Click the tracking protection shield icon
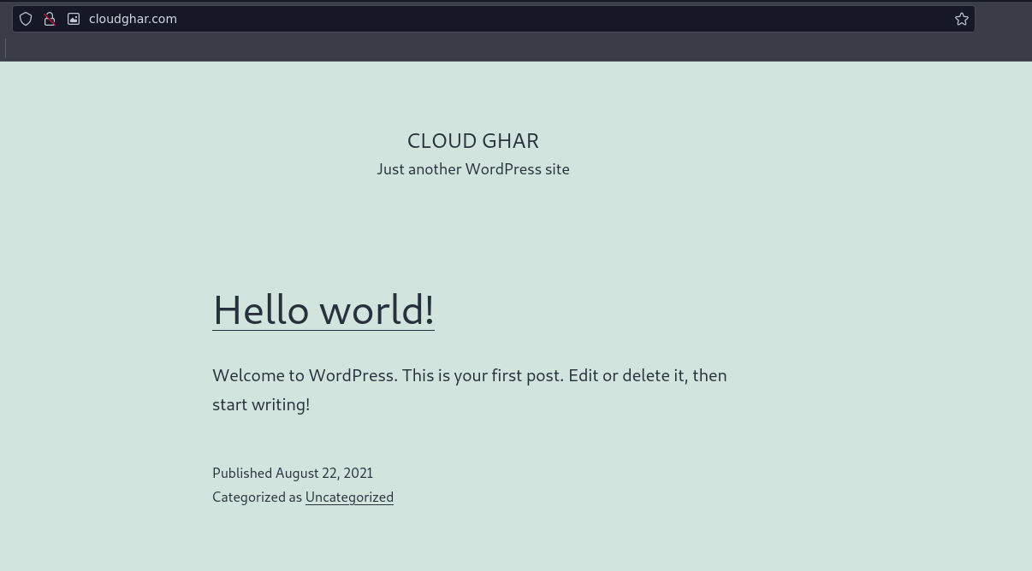The height and width of the screenshot is (571, 1032). tap(26, 19)
